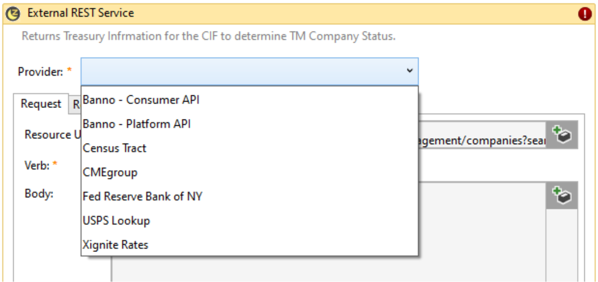This screenshot has width=598, height=282.
Task: Click the red error indicator icon
Action: (x=584, y=14)
